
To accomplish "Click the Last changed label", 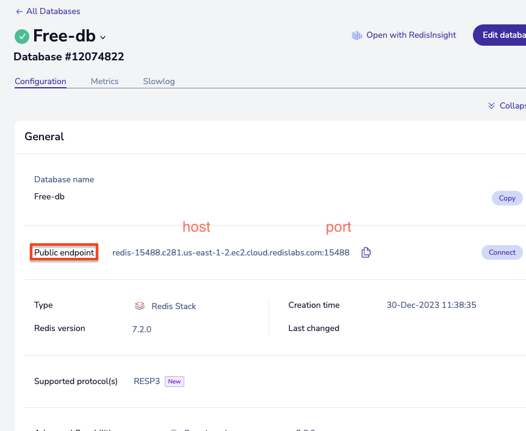I will [314, 328].
